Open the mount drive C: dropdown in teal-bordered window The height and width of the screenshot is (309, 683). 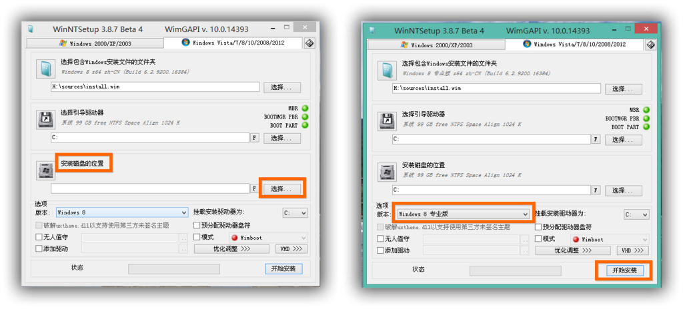(636, 214)
